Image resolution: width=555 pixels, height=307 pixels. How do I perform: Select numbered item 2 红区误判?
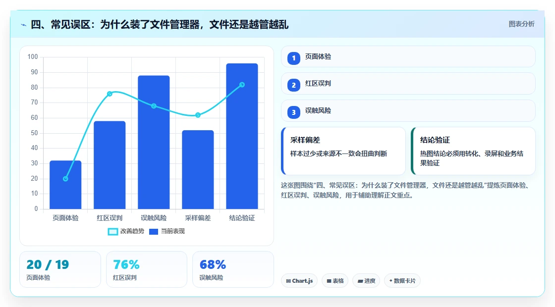[408, 84]
